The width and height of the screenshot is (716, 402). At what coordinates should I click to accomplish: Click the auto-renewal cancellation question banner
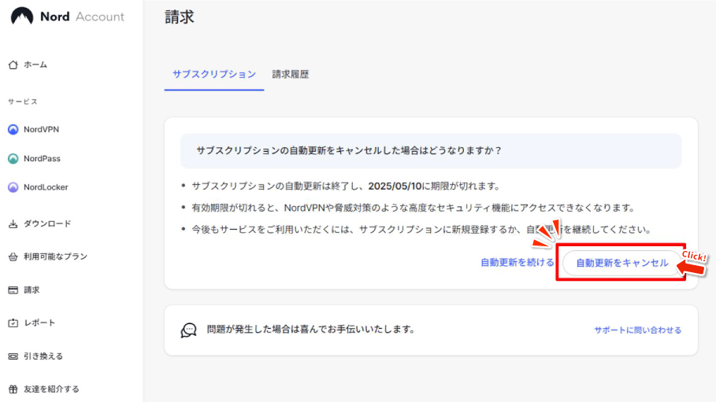tap(430, 150)
